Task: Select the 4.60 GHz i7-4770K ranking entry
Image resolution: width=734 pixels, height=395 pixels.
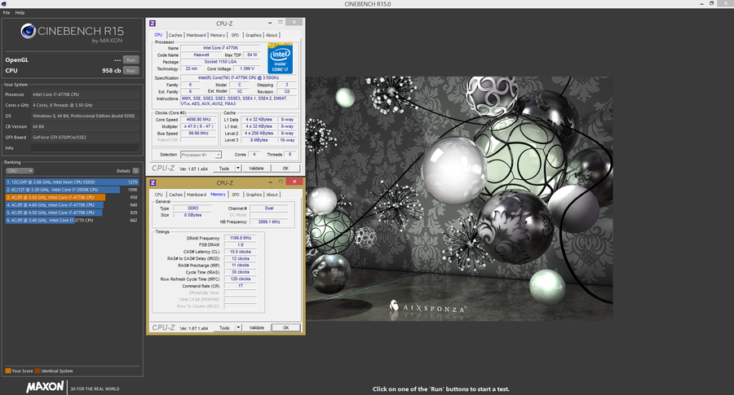Action: (x=72, y=204)
